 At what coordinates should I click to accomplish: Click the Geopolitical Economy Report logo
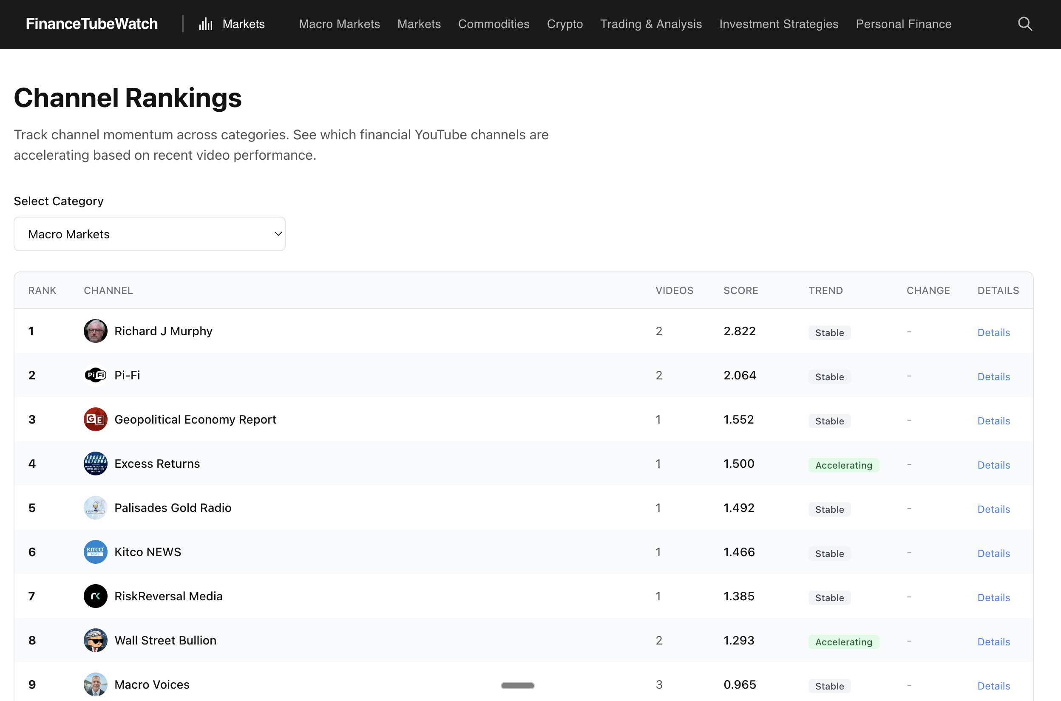point(95,419)
